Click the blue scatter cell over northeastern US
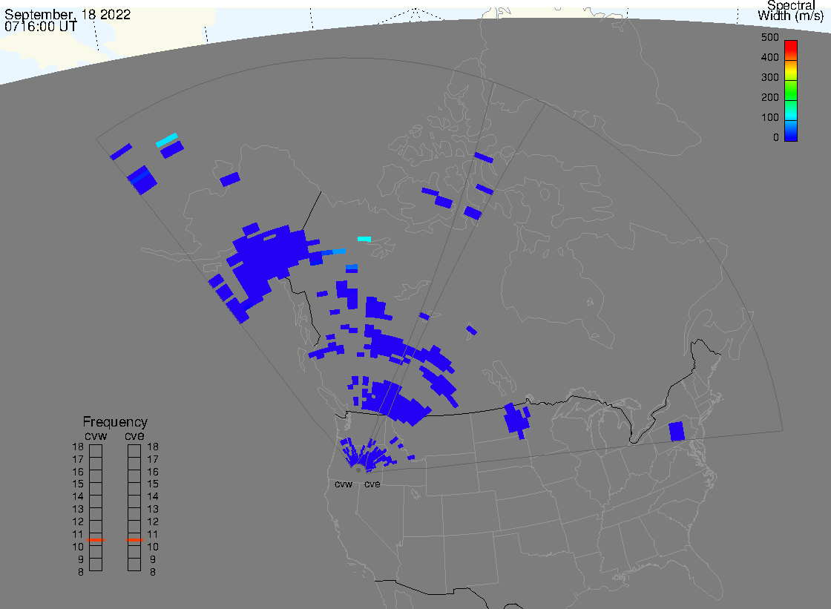Viewport: 831px width, 609px height. 677,431
